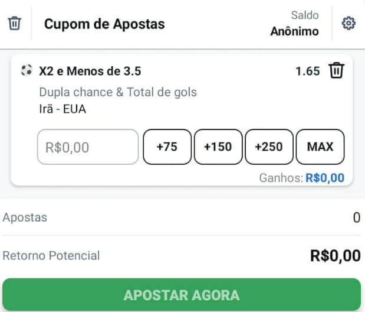The height and width of the screenshot is (312, 365).
Task: Remove the X2 e Menos de 3.5 selection
Action: point(336,70)
